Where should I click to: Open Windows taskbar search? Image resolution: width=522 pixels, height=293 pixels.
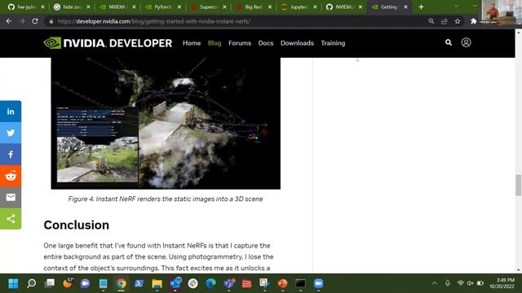click(32, 283)
